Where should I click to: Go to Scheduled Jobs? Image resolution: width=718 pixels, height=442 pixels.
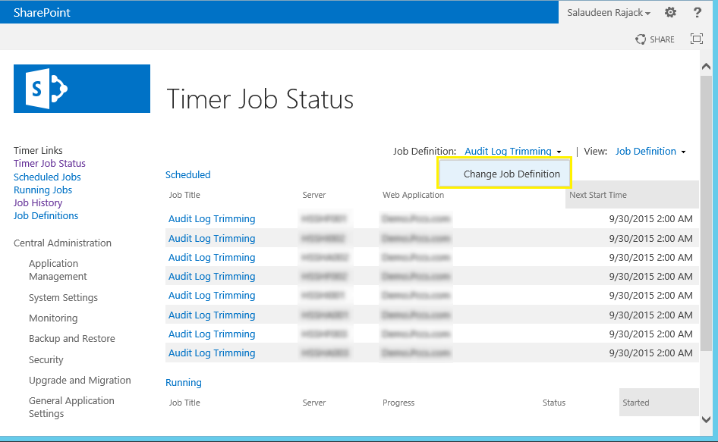(x=47, y=177)
